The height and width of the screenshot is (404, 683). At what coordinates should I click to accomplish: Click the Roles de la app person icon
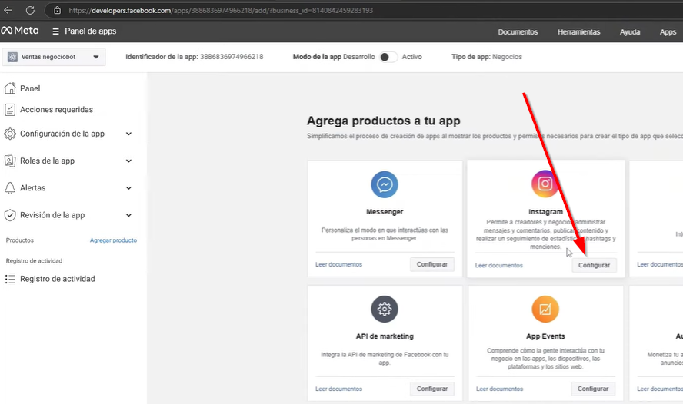(x=10, y=161)
